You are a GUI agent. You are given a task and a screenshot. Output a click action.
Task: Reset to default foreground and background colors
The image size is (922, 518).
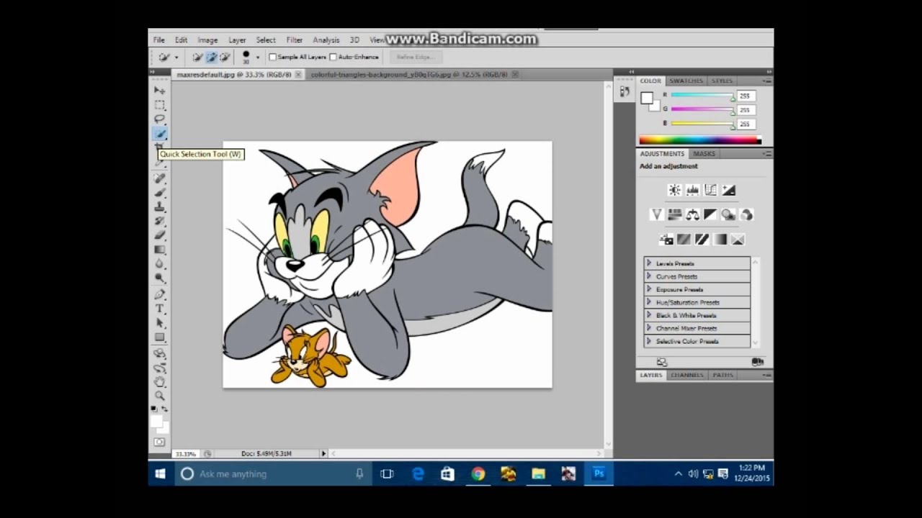[154, 409]
